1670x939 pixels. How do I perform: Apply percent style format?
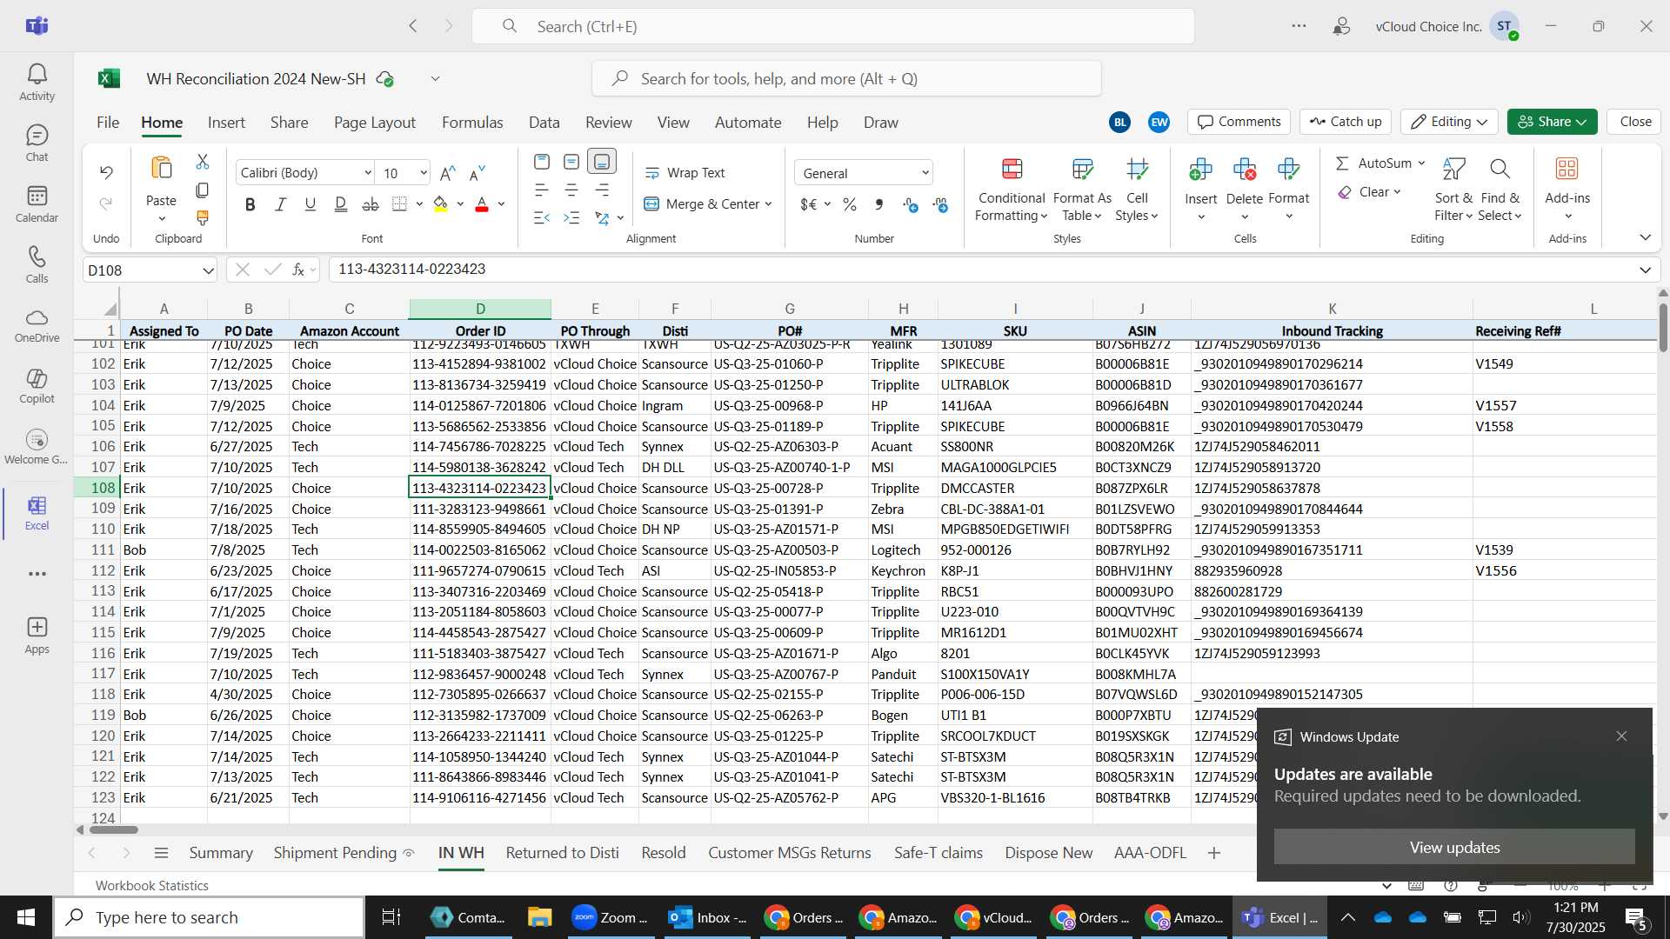pyautogui.click(x=850, y=204)
